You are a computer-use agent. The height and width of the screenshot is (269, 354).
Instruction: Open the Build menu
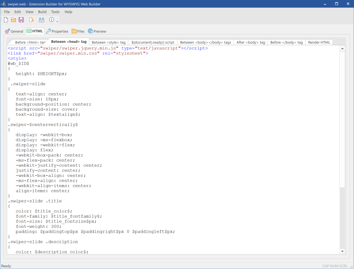pyautogui.click(x=42, y=12)
